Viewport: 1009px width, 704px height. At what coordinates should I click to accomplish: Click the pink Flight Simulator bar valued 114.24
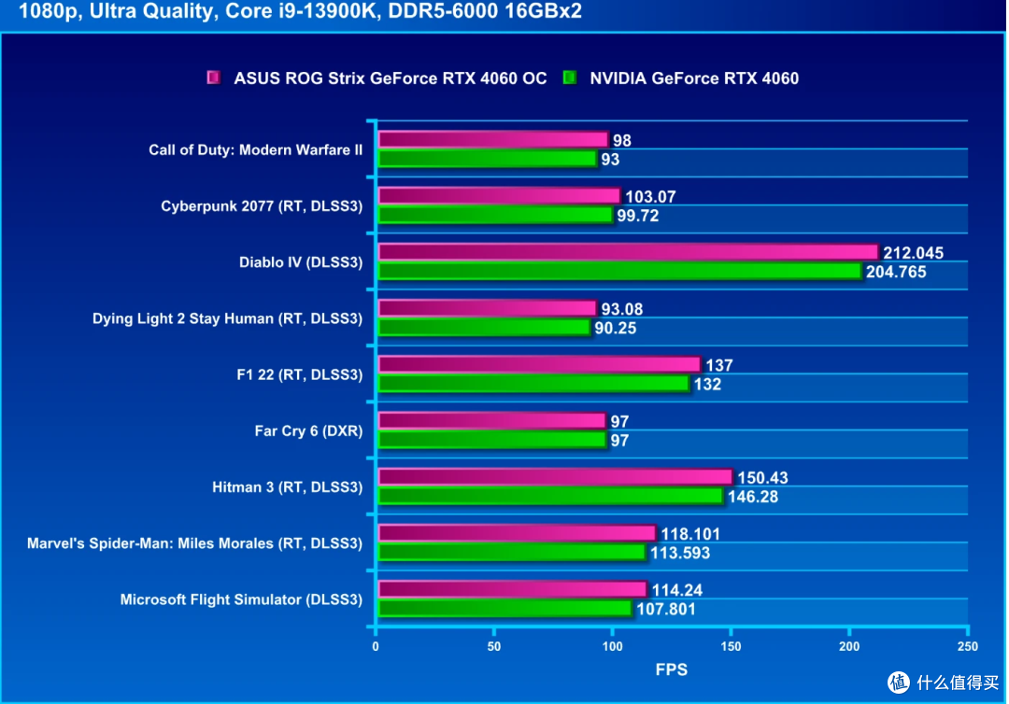(x=513, y=589)
